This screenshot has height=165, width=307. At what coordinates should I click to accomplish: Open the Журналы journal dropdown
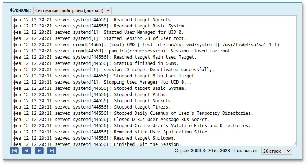click(x=72, y=11)
